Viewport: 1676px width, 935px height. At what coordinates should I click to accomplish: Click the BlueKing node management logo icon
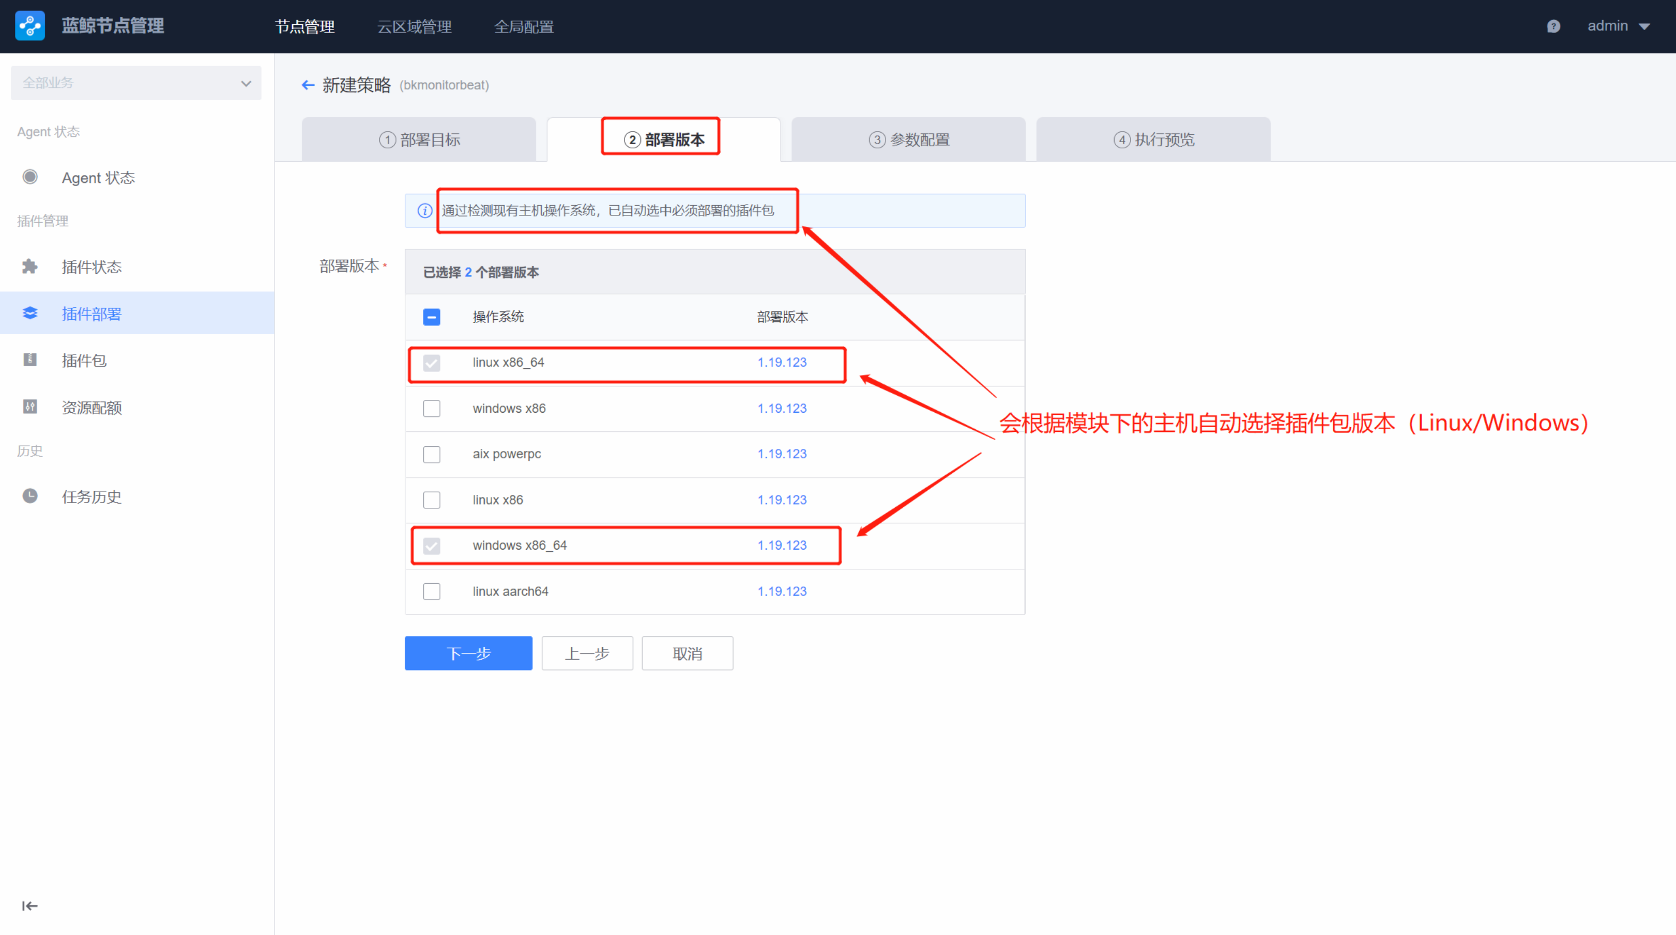click(x=30, y=26)
